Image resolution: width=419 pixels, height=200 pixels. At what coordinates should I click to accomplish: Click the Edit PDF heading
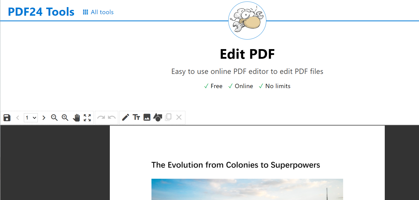pyautogui.click(x=247, y=54)
